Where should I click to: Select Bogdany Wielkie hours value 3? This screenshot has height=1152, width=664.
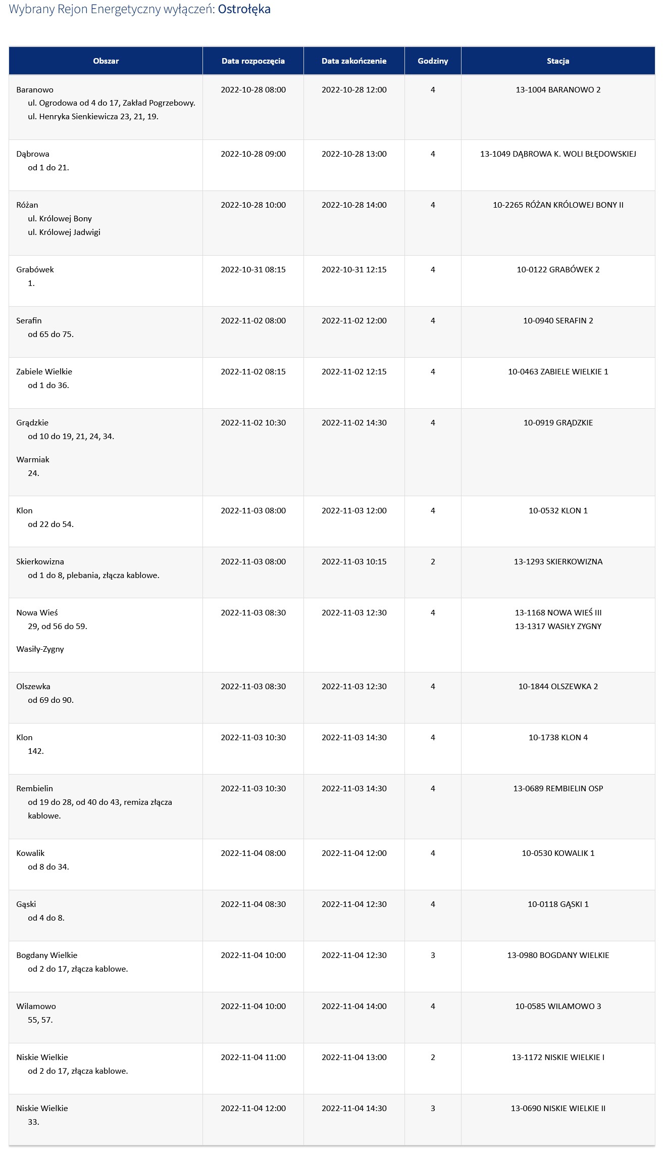[x=433, y=955]
